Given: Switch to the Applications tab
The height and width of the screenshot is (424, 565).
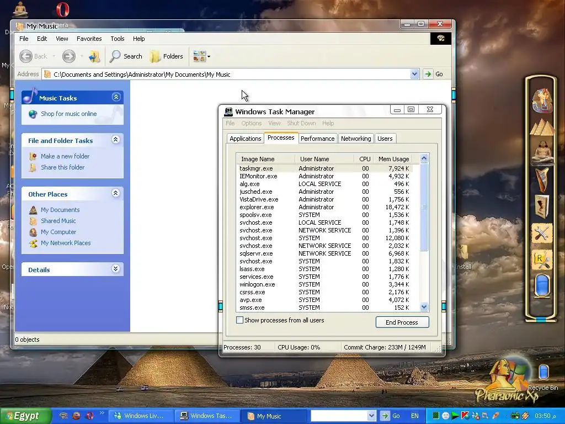Looking at the screenshot, I should click(x=246, y=139).
